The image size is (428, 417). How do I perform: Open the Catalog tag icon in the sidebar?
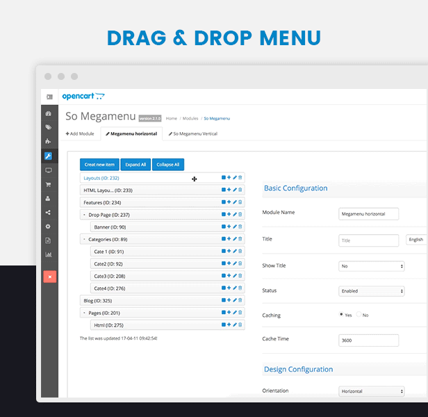pyautogui.click(x=49, y=127)
